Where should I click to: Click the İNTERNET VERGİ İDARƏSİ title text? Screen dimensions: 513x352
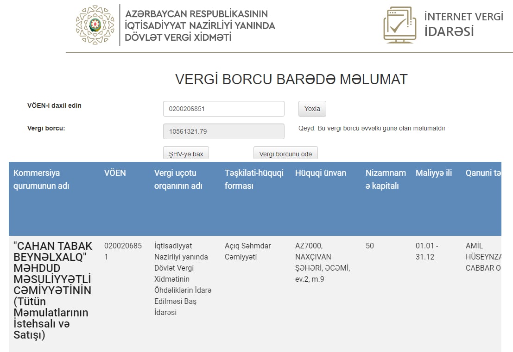(x=463, y=24)
